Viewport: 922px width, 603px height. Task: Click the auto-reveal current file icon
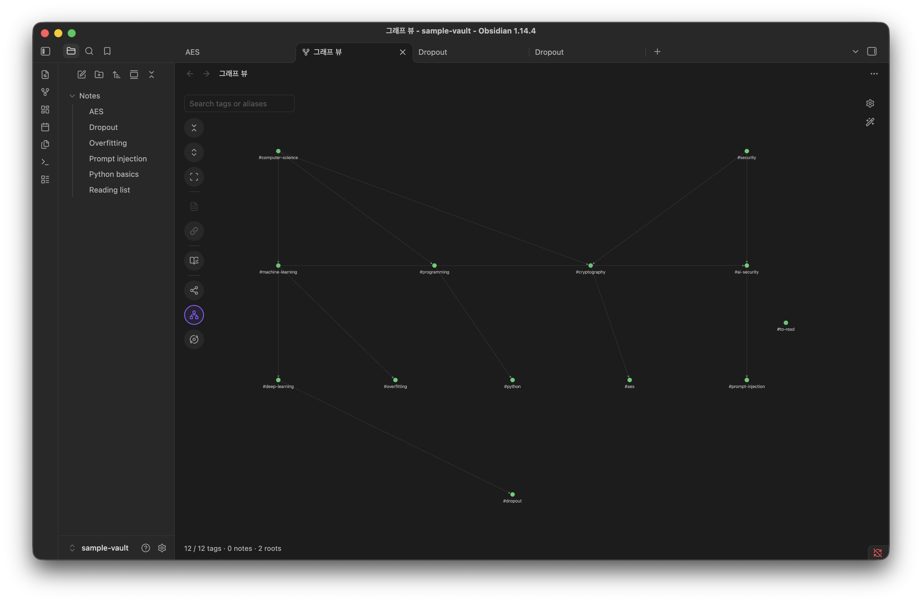click(x=134, y=74)
